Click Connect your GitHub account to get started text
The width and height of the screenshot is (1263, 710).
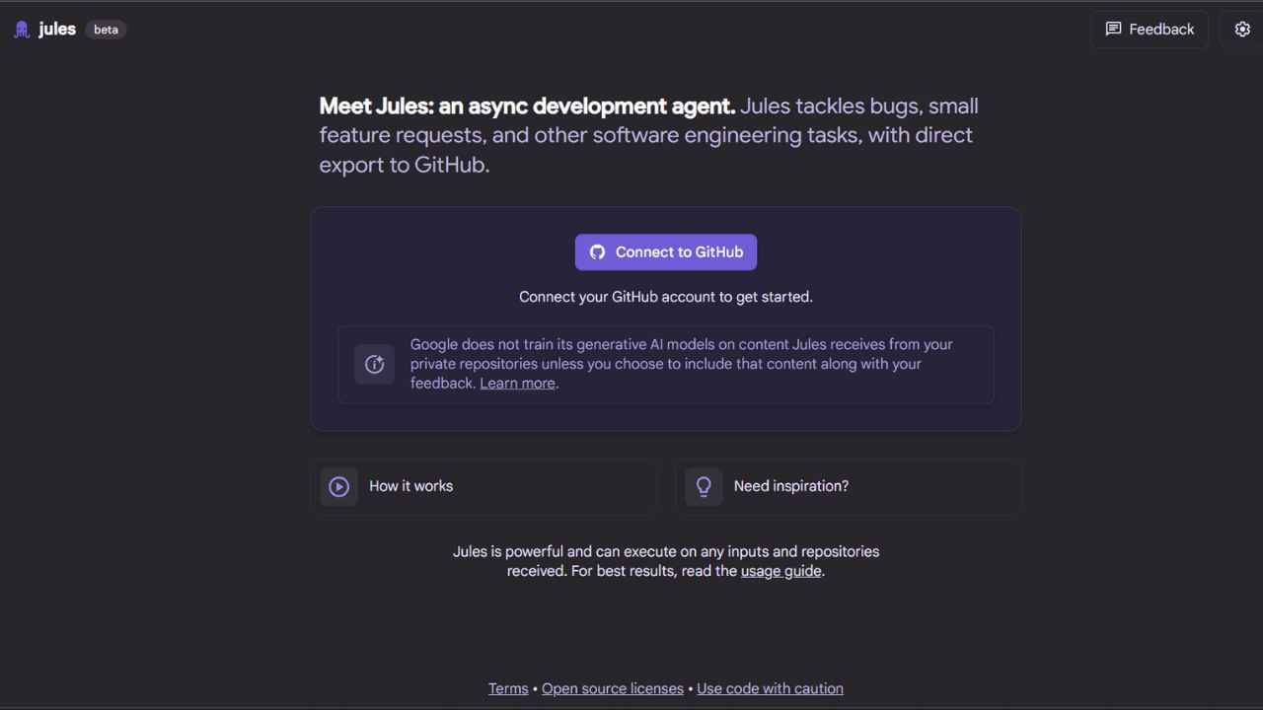coord(666,297)
